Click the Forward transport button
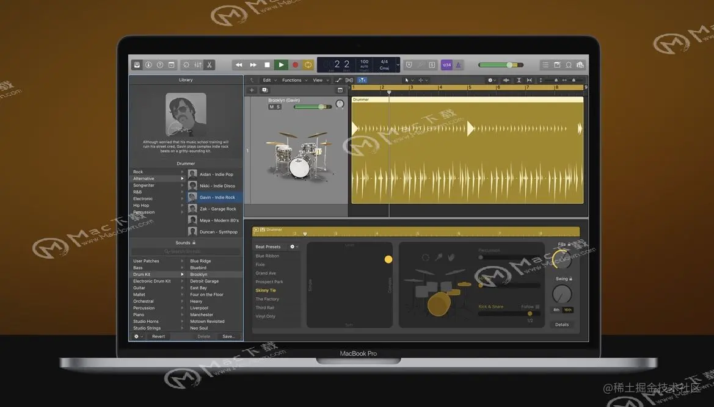 point(253,65)
